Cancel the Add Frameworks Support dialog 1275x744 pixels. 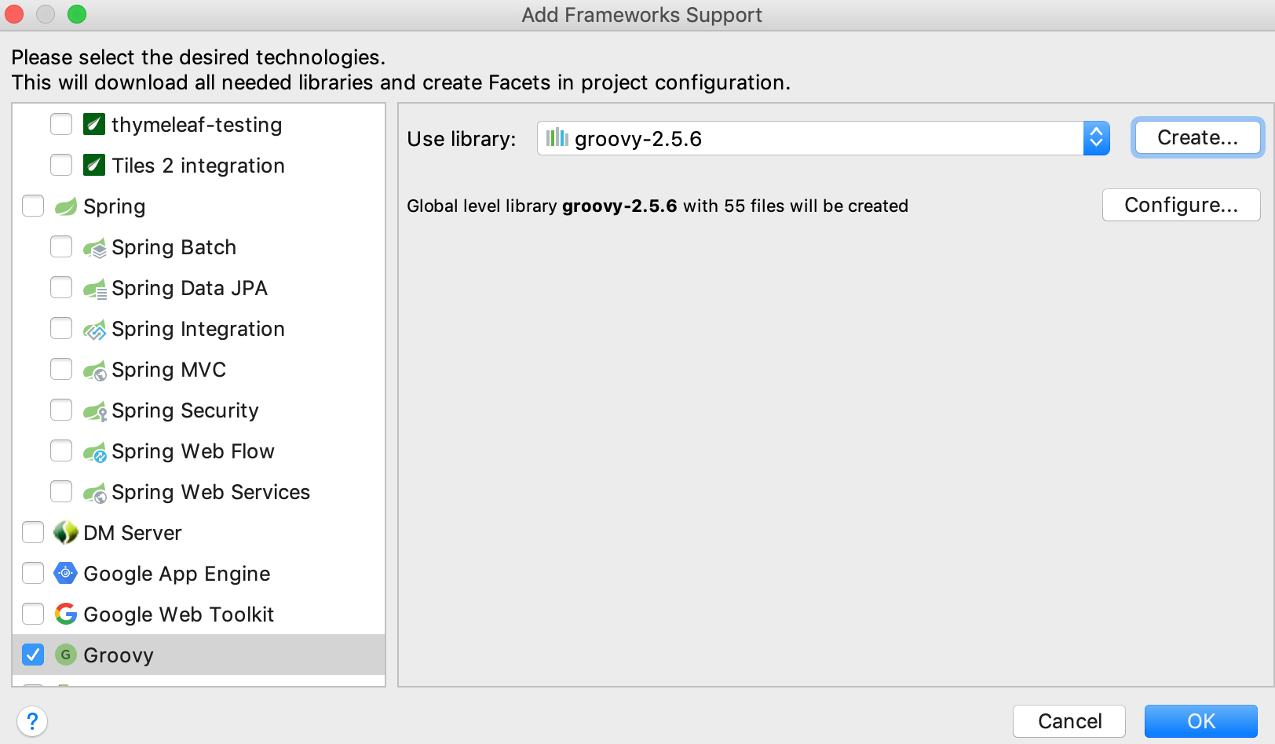pyautogui.click(x=1069, y=720)
